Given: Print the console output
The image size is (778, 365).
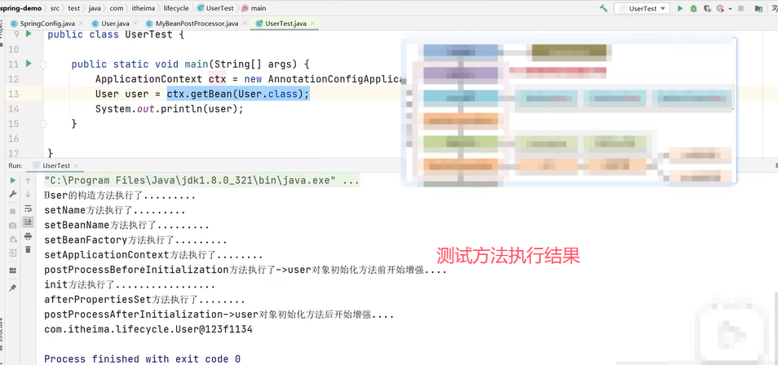Looking at the screenshot, I should (29, 235).
